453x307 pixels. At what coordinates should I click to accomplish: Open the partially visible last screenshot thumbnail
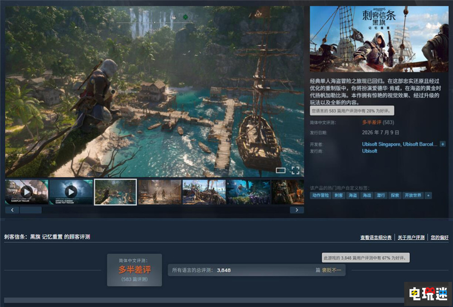click(x=288, y=192)
